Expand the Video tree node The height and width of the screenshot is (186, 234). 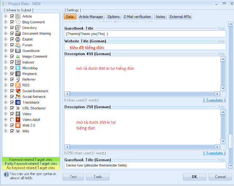click(x=6, y=114)
